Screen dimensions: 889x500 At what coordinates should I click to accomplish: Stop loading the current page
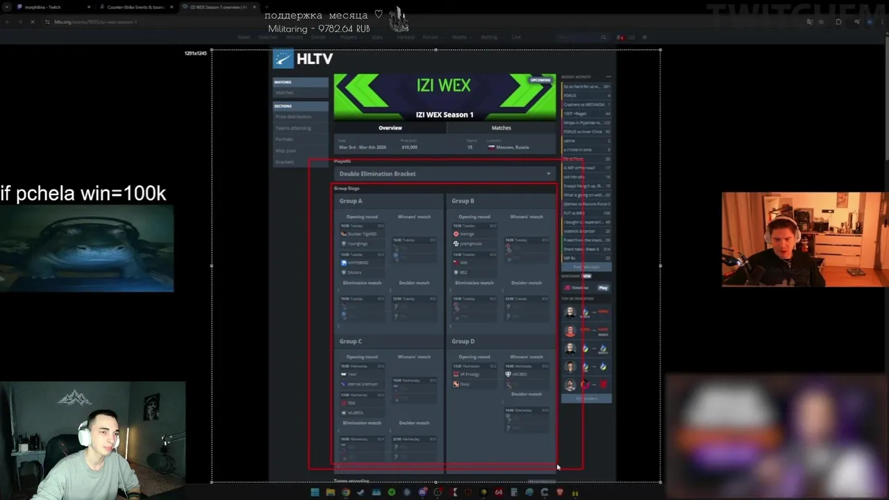pos(33,22)
